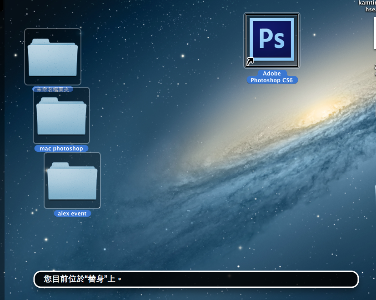Click the "mac photoshop" folder name label
The width and height of the screenshot is (376, 300).
(61, 149)
